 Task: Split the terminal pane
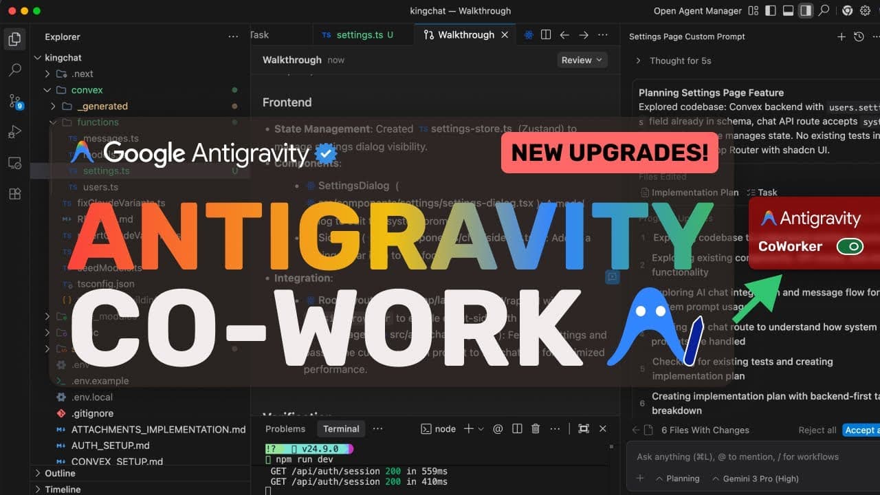pos(517,428)
